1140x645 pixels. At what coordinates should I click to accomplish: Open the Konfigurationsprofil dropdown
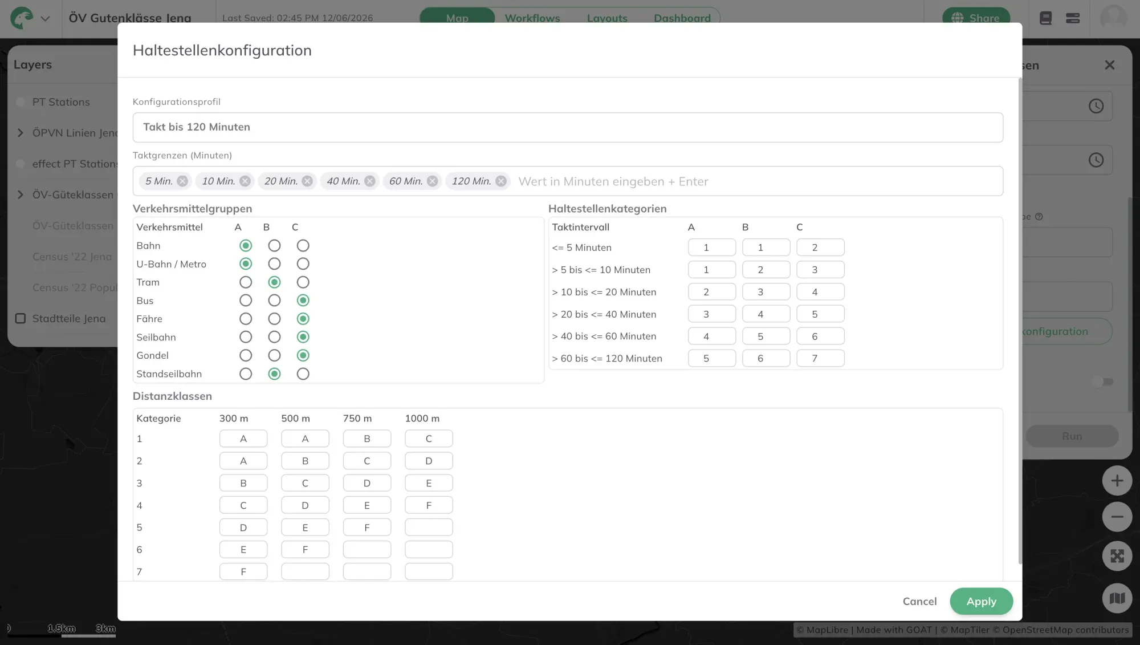[x=568, y=127]
